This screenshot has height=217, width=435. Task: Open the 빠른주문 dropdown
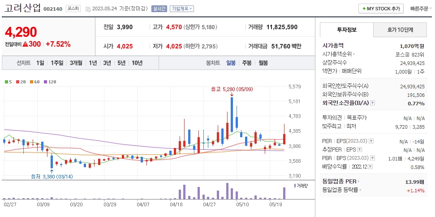click(x=421, y=9)
